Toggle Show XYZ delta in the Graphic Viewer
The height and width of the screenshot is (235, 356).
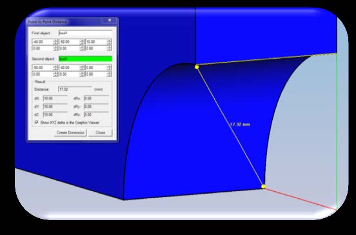click(36, 122)
